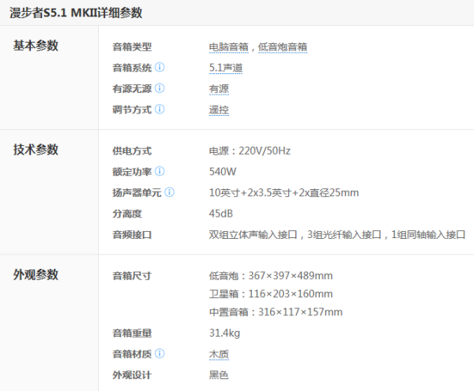Click info icon beside 扬声器单元
474x391 pixels.
(x=169, y=192)
